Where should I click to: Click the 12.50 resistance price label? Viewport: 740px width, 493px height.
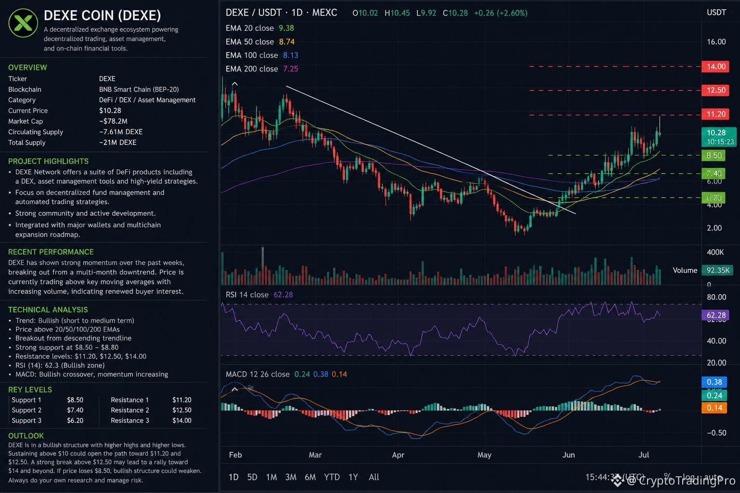(x=715, y=90)
